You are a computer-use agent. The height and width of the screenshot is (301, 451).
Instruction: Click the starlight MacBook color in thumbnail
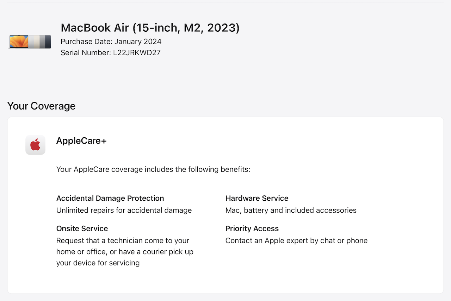click(36, 42)
